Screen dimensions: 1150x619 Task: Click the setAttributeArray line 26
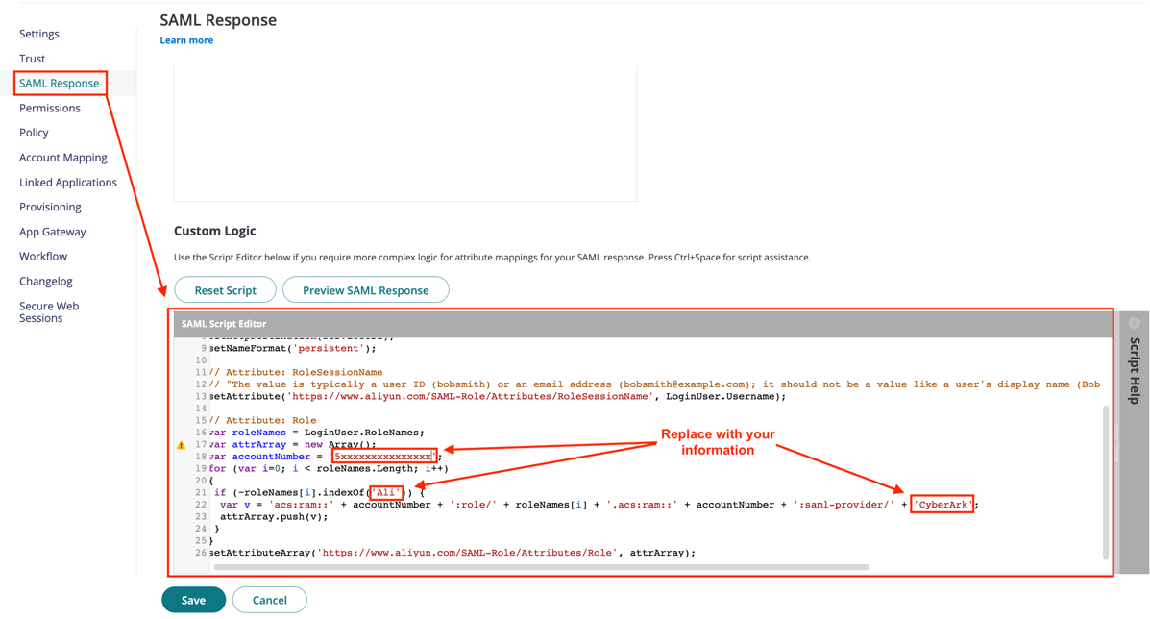pyautogui.click(x=453, y=553)
